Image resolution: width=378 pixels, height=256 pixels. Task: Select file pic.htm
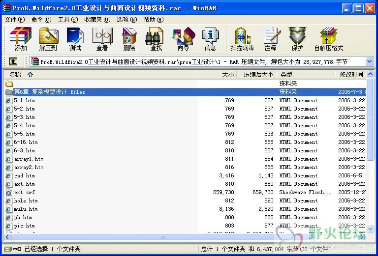[x=24, y=226]
